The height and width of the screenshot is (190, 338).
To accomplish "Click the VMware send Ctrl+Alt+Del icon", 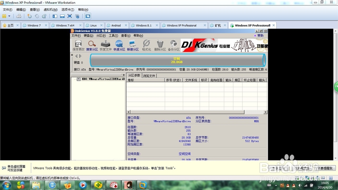I will click(19, 16).
